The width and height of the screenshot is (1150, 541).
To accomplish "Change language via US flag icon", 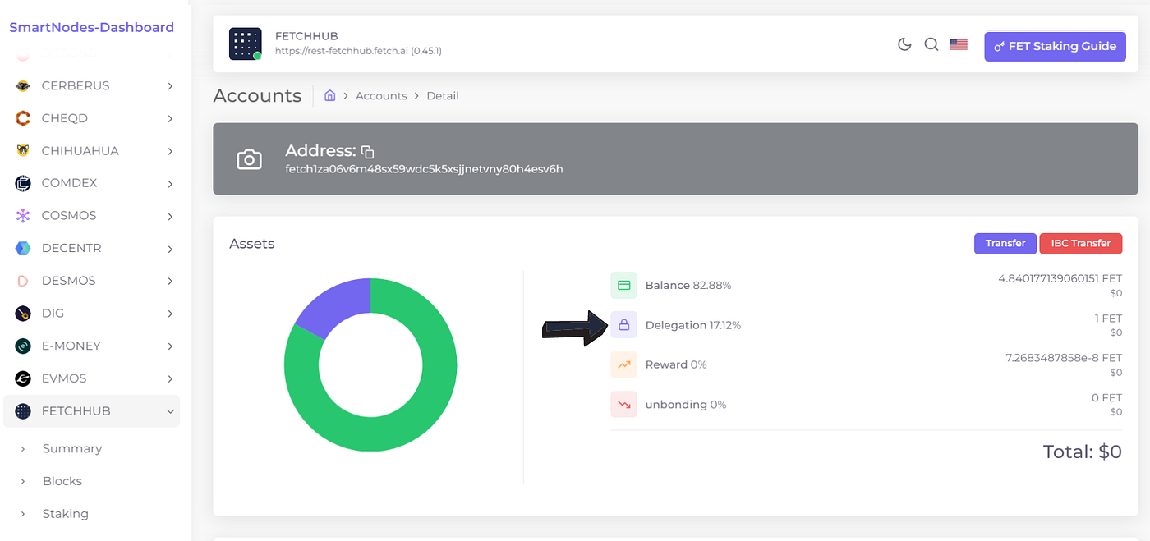I will tap(959, 44).
